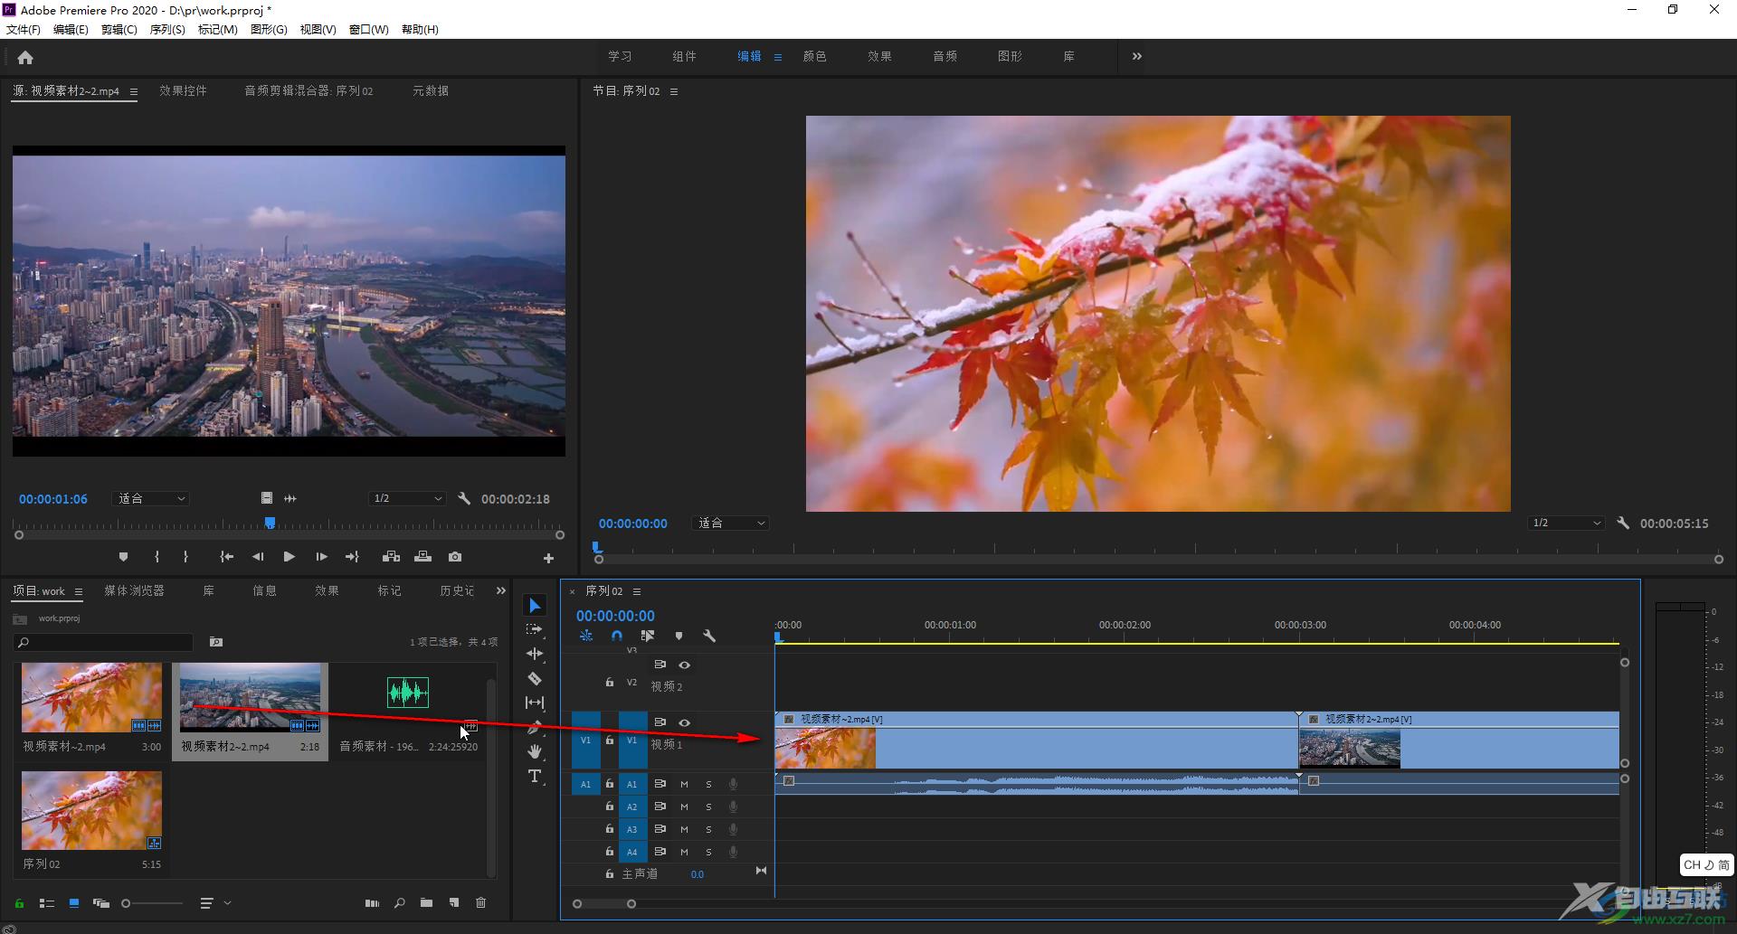Delete selected project item with trash icon

click(x=481, y=902)
